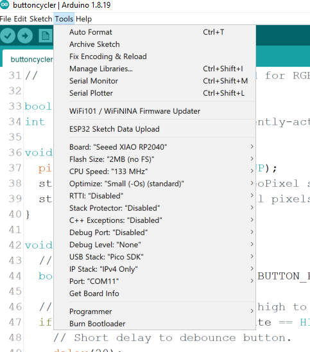Click the 'for RGB' comment on line 31
The width and height of the screenshot is (310, 352).
[x=288, y=76]
